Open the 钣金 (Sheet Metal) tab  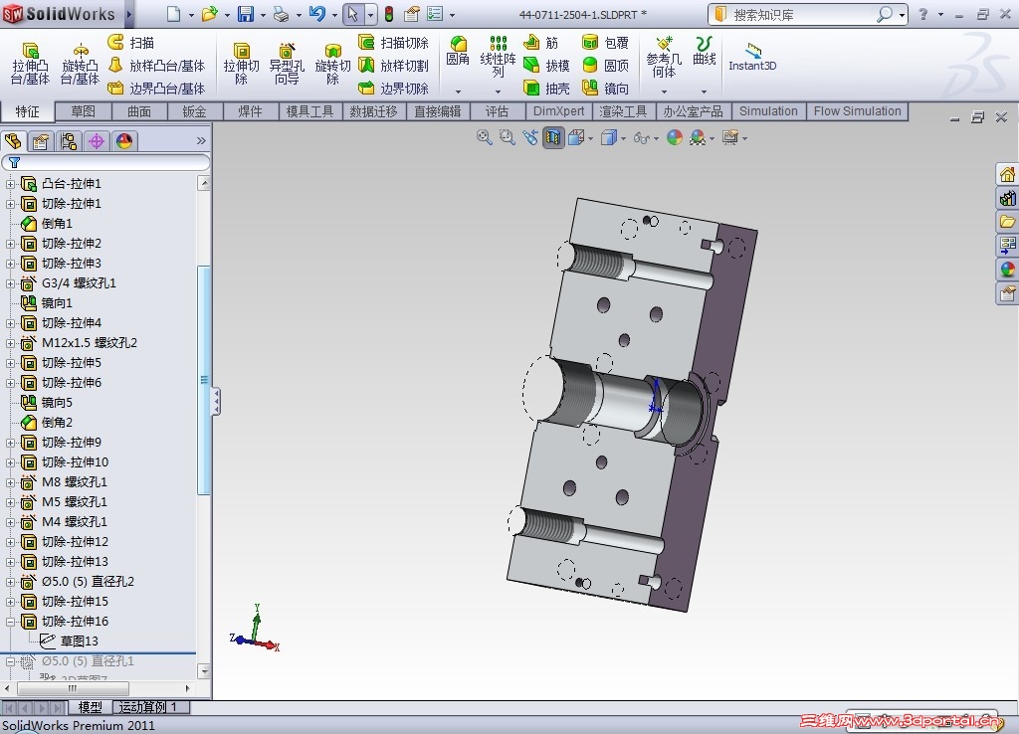194,111
